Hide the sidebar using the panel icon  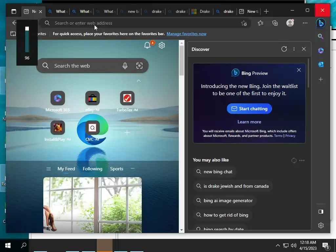pyautogui.click(x=321, y=212)
